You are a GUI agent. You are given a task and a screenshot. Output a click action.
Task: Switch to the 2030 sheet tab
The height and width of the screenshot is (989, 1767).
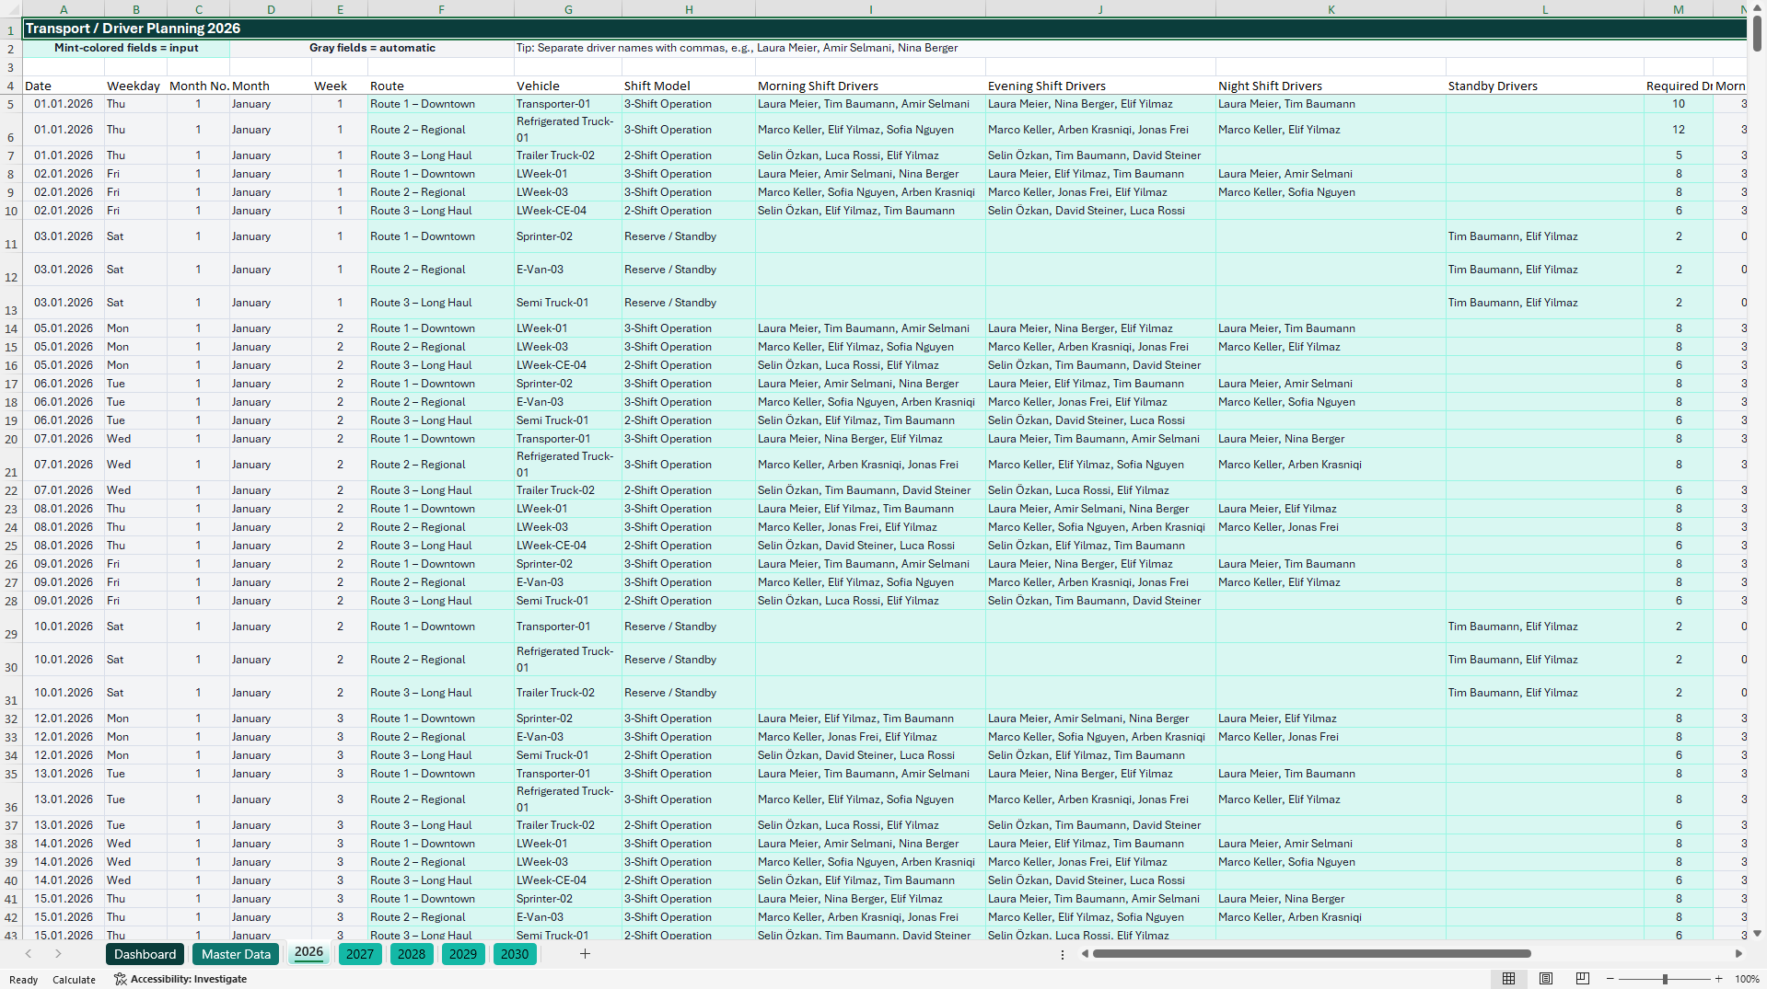tap(515, 954)
